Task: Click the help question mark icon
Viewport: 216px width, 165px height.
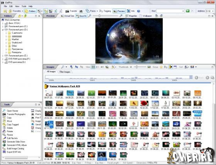Action: (138, 11)
